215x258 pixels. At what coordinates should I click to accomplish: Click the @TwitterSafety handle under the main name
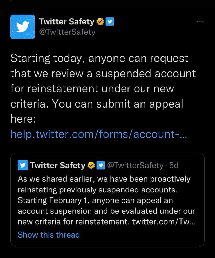(x=67, y=32)
